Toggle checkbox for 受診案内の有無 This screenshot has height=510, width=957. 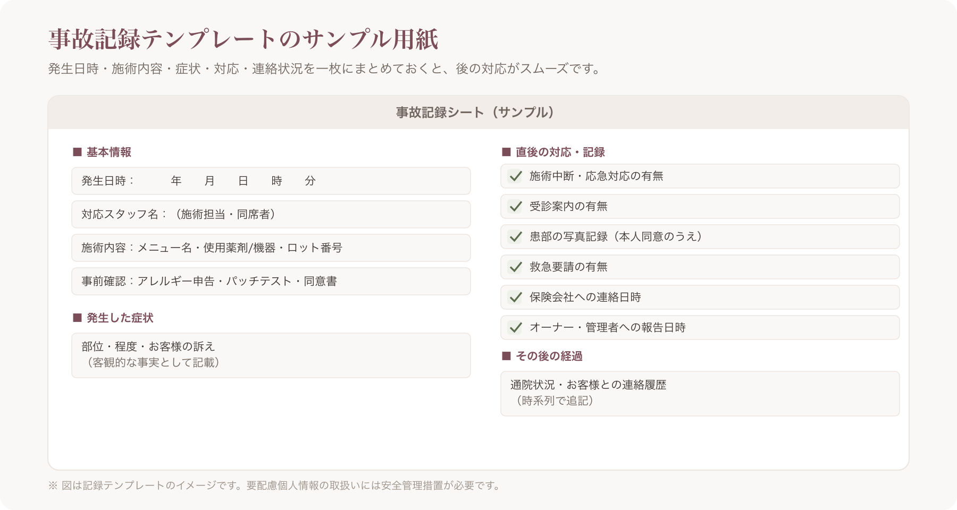(x=515, y=206)
